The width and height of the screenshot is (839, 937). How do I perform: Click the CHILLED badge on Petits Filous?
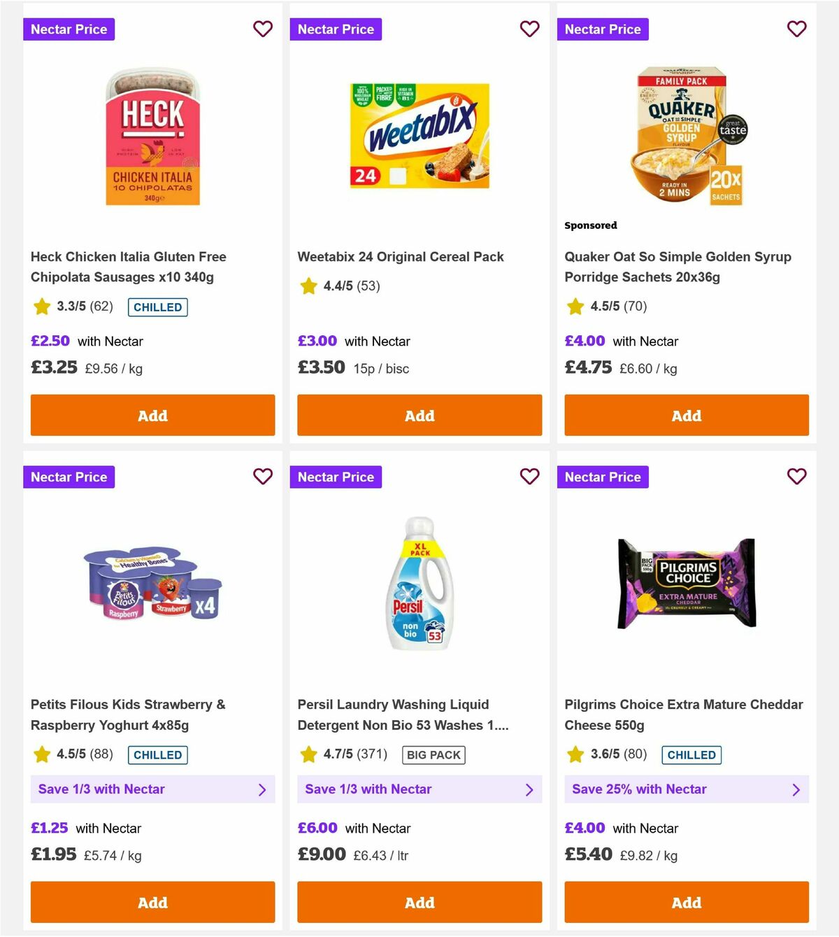[x=157, y=754]
